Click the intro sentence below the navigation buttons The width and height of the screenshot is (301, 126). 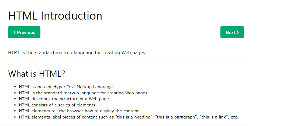pyautogui.click(x=77, y=53)
